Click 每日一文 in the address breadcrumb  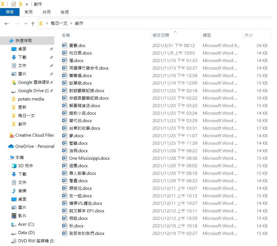pos(59,23)
